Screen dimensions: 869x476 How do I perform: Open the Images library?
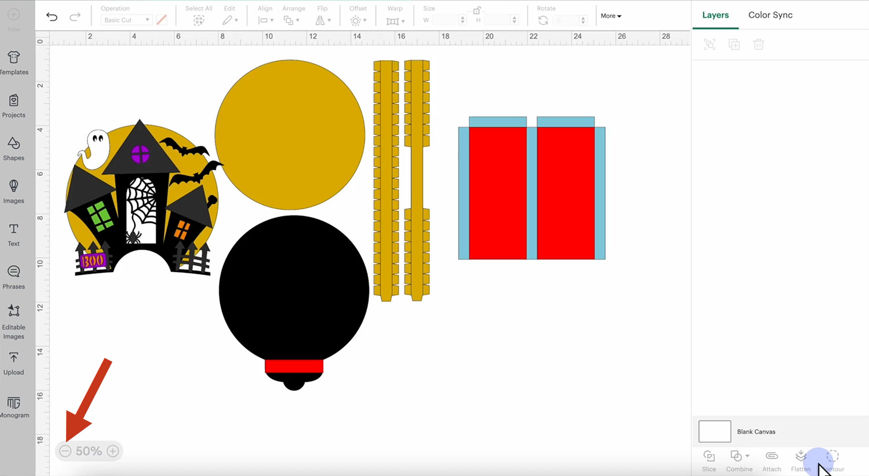point(14,192)
